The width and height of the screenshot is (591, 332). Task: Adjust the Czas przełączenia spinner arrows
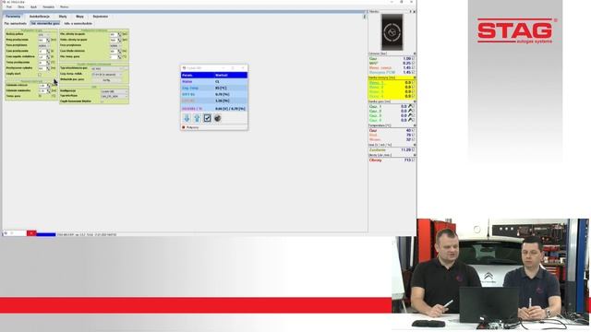[48, 52]
